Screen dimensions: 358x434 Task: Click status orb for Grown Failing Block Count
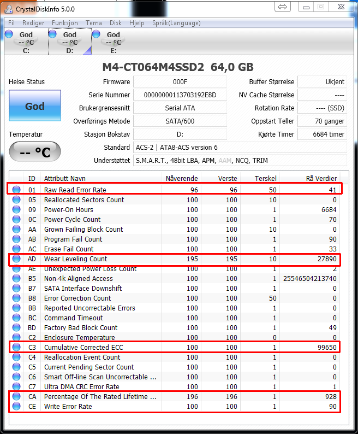point(16,229)
